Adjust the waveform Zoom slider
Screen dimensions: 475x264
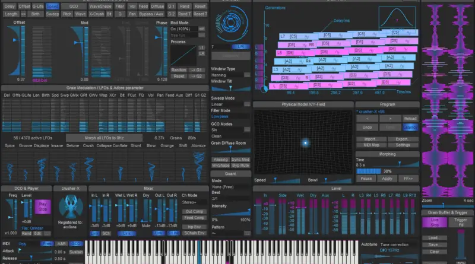coord(448,206)
